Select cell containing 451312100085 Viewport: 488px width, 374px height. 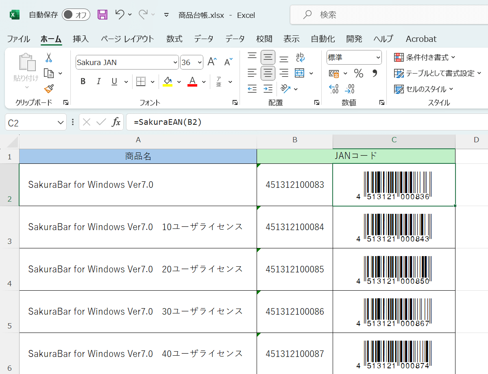pyautogui.click(x=295, y=269)
